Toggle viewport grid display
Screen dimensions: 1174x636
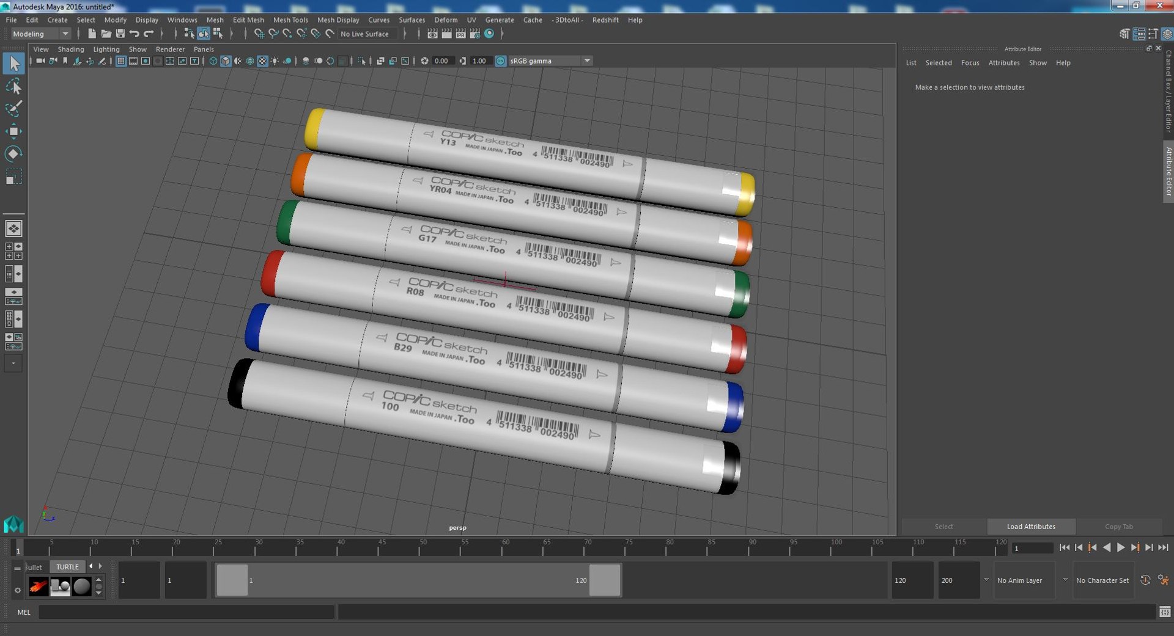(121, 61)
